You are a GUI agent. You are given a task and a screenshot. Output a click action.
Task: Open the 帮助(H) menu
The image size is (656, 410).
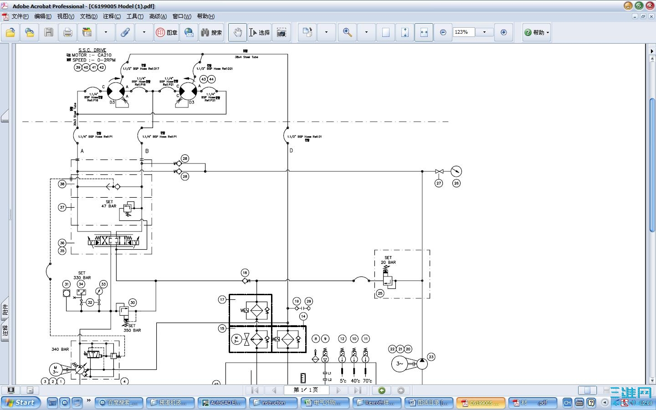tap(206, 16)
